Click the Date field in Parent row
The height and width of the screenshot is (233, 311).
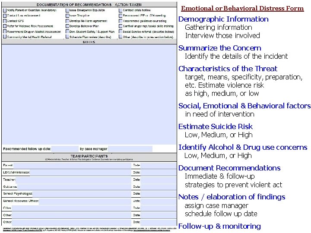click(159, 165)
